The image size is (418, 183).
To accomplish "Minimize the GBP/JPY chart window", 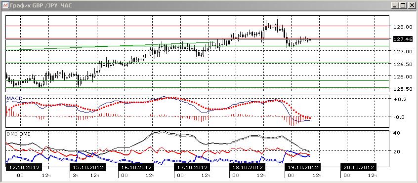I will [x=395, y=5].
